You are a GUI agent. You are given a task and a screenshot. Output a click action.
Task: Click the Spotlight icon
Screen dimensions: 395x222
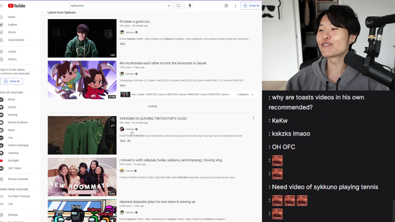tap(1, 160)
